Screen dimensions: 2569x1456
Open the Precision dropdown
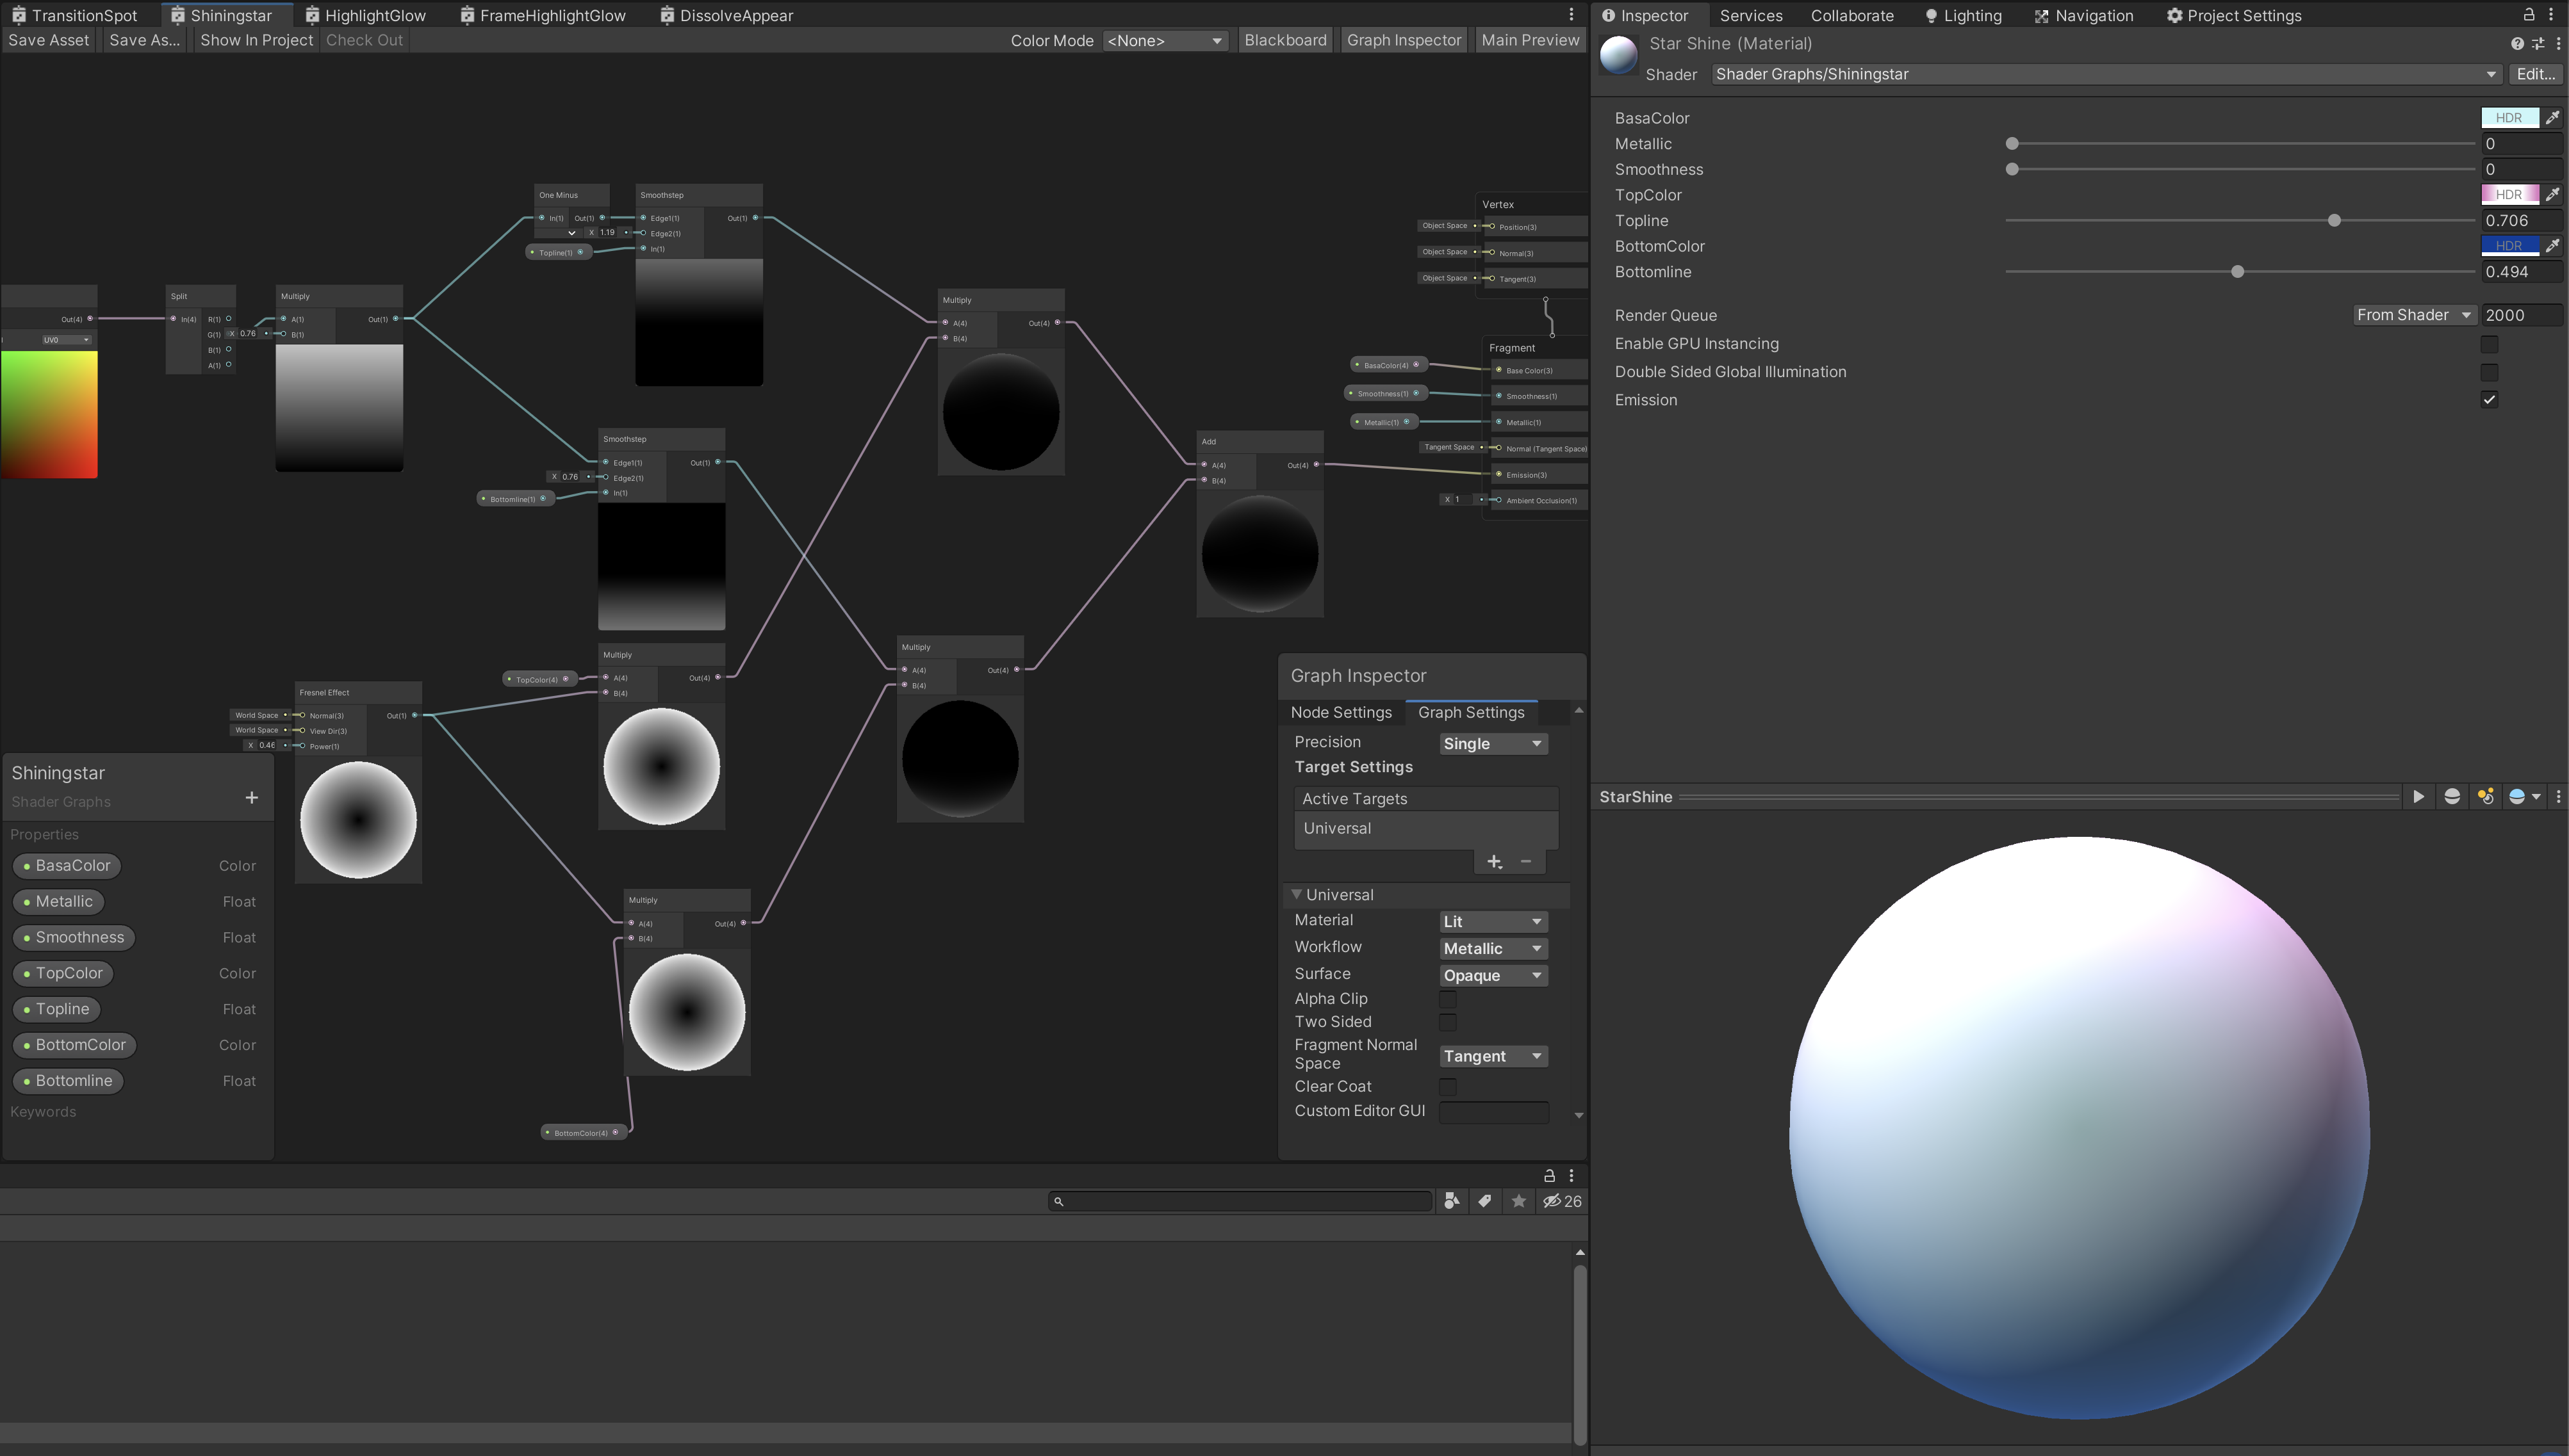tap(1493, 744)
